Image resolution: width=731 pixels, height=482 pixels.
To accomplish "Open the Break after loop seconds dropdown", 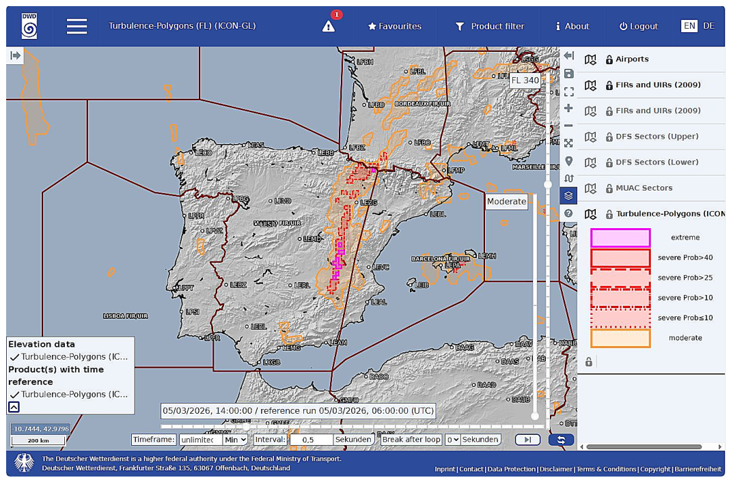I will (452, 440).
